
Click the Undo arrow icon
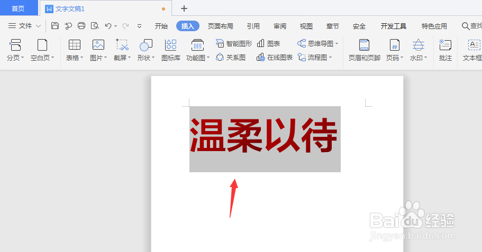tap(108, 26)
